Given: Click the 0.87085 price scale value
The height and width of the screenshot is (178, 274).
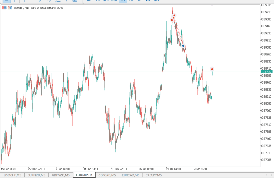Looking at the screenshot, I should pyautogui.click(x=267, y=160).
